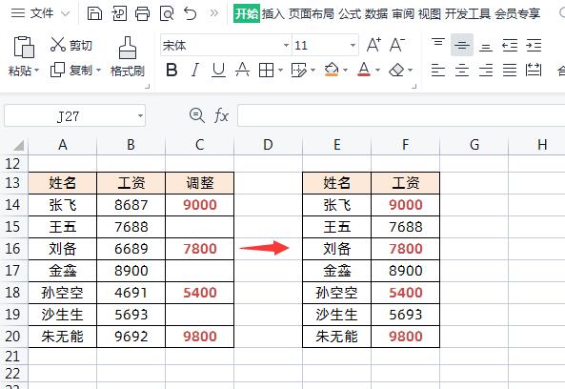Viewport: 565px width, 389px height.
Task: Open the font size dropdown showing 11
Action: (353, 45)
